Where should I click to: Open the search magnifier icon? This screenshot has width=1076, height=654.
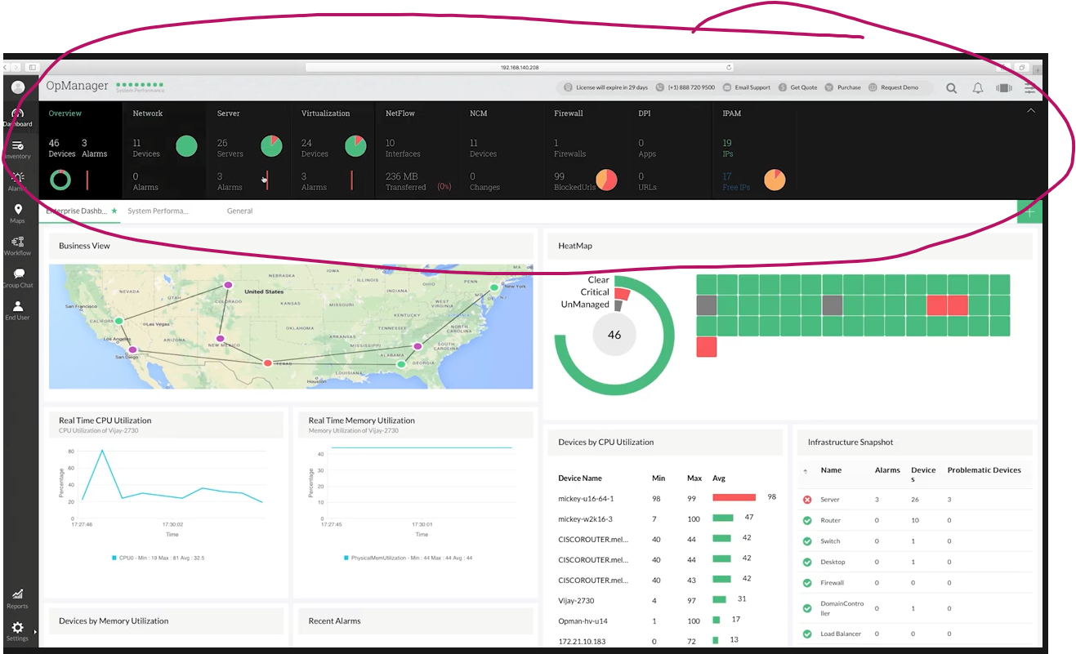(x=952, y=88)
